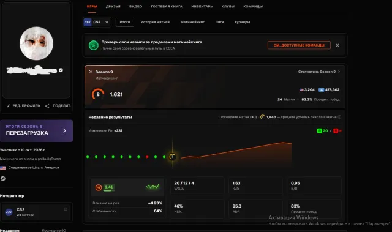Click the CS2 icon in История игр
Image resolution: width=392 pixels, height=232 pixels.
click(9, 212)
